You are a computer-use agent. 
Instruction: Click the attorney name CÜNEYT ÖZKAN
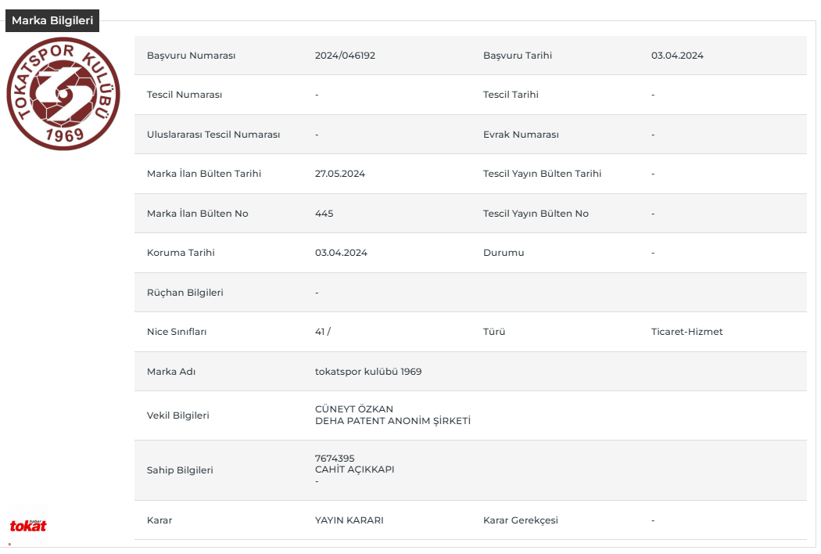click(x=354, y=409)
